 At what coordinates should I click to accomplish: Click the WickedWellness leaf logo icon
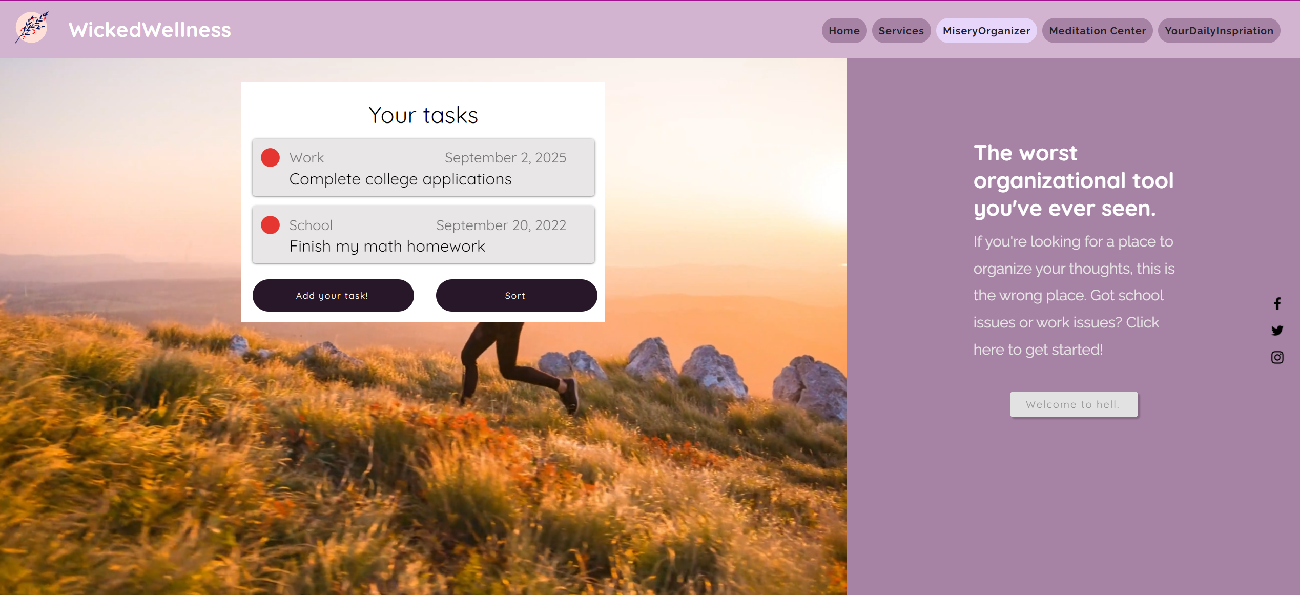pos(32,28)
